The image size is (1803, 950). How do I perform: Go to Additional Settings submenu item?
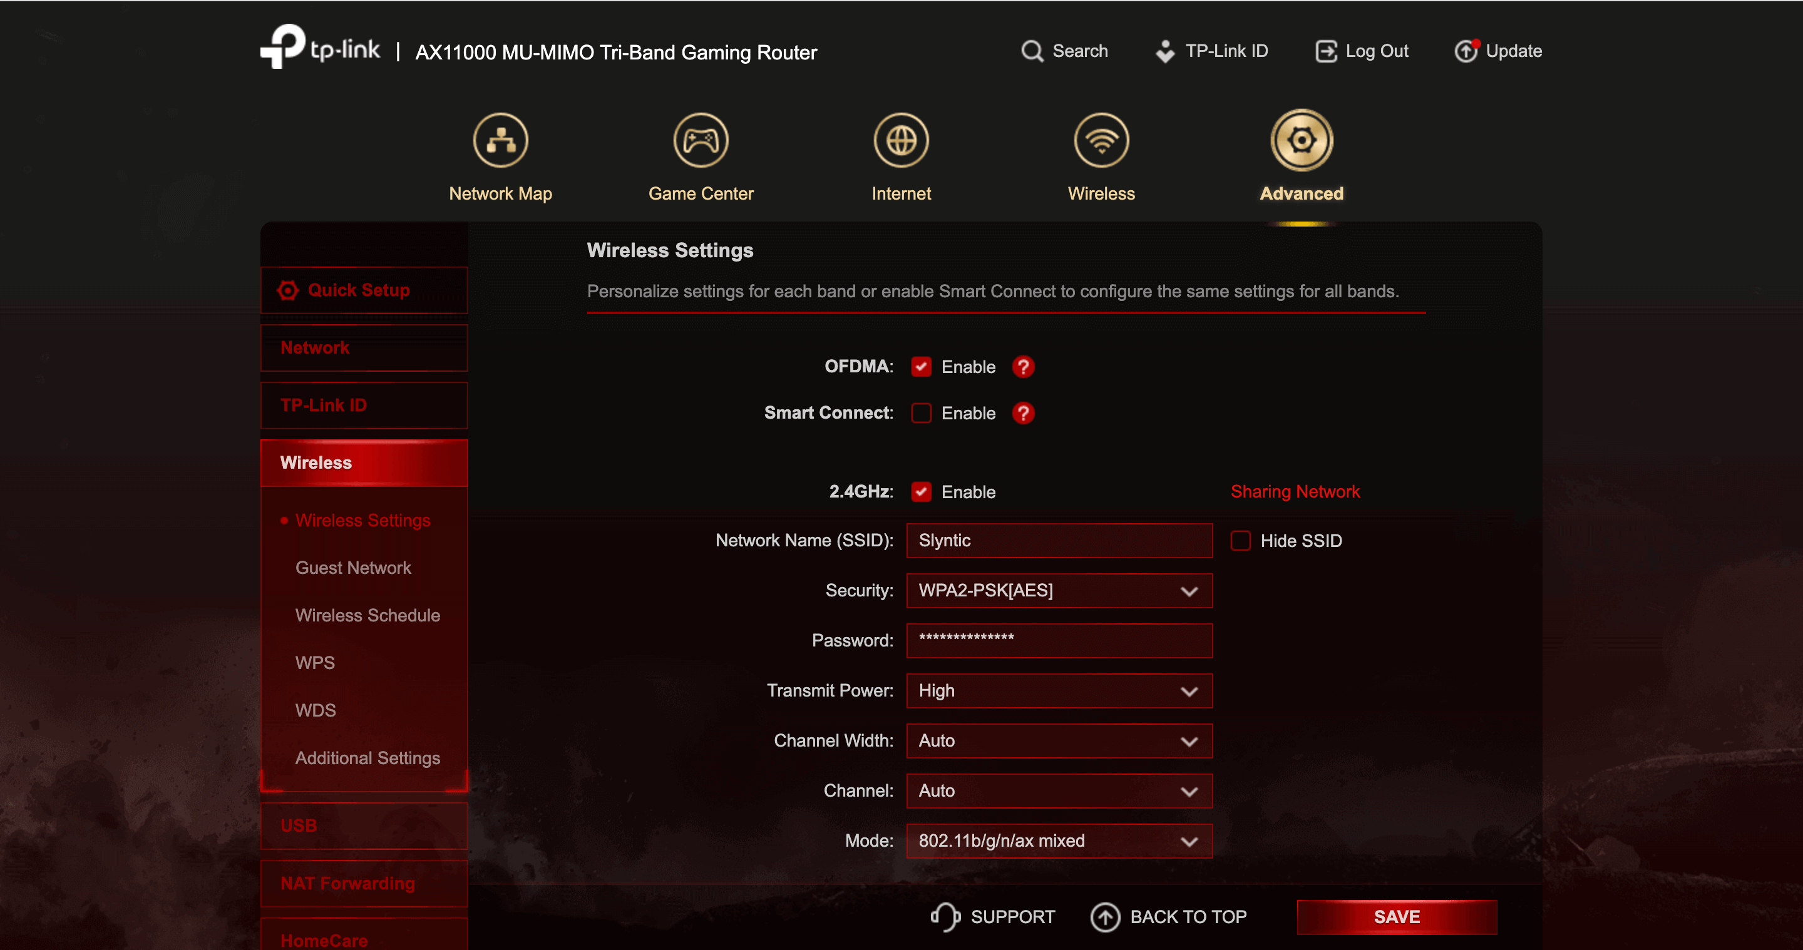tap(367, 758)
